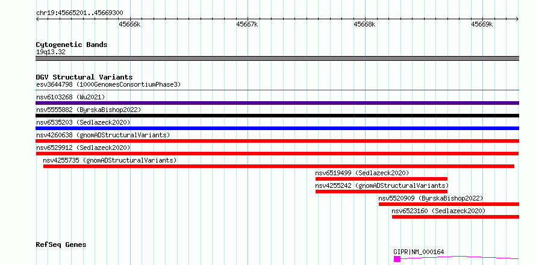The width and height of the screenshot is (536, 265).
Task: Open the nsv6103268 (Wu2021) label
Action: 70,97
